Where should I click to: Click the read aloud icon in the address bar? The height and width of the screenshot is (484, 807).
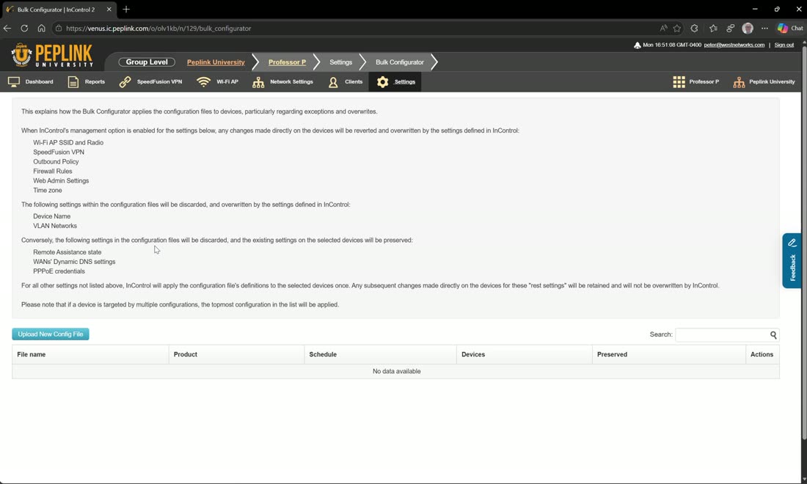[663, 29]
